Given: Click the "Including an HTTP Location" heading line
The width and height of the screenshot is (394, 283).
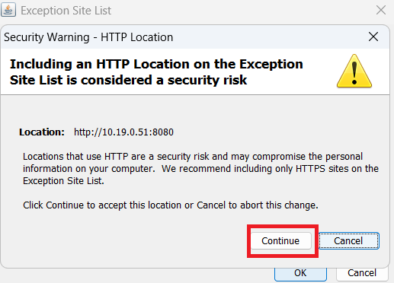Looking at the screenshot, I should 156,64.
